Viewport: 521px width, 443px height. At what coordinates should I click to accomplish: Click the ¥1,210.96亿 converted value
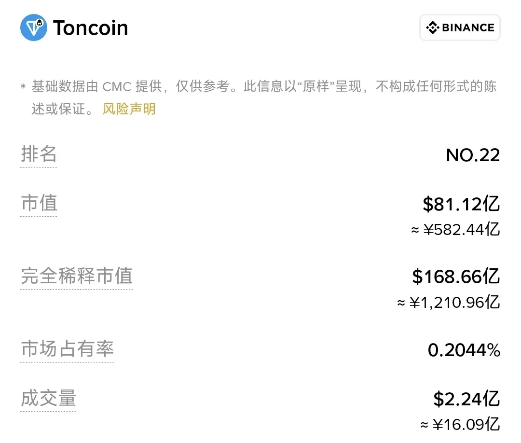tap(448, 303)
